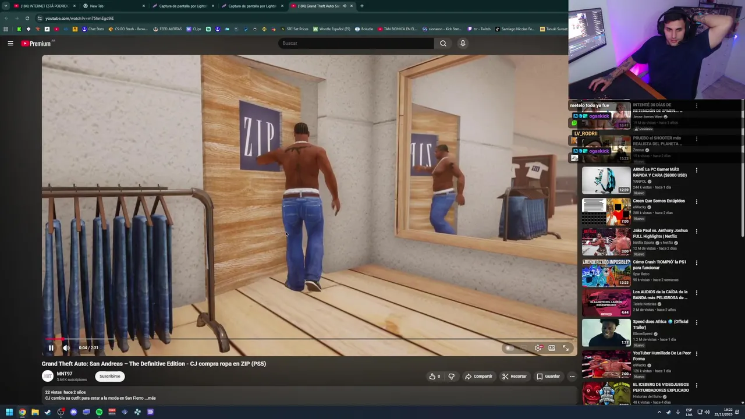Open Spotify from the taskbar

[x=99, y=412]
